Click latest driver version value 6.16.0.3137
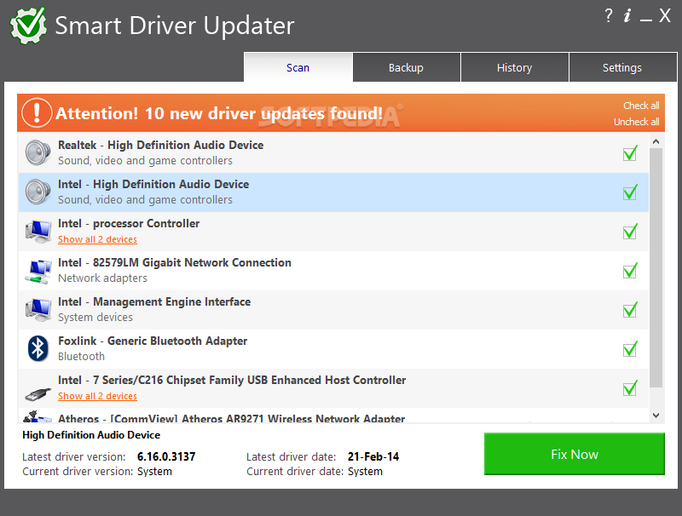Viewport: 682px width, 516px height. (166, 456)
